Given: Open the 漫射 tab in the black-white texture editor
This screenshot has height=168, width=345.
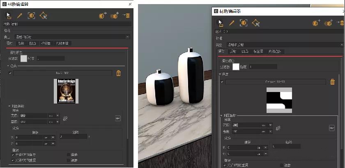Looking at the screenshot, I should 221,51.
